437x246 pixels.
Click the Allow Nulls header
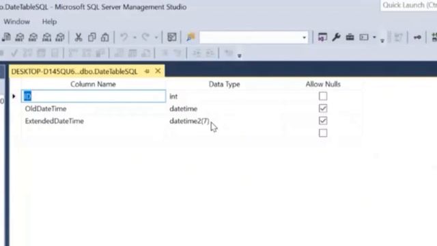(323, 84)
